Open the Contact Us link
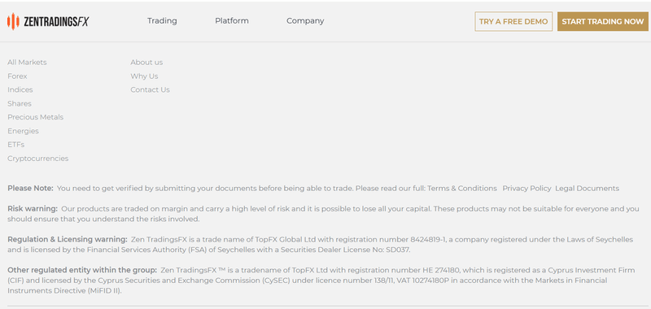Viewport: 651px width, 309px height. pos(150,89)
